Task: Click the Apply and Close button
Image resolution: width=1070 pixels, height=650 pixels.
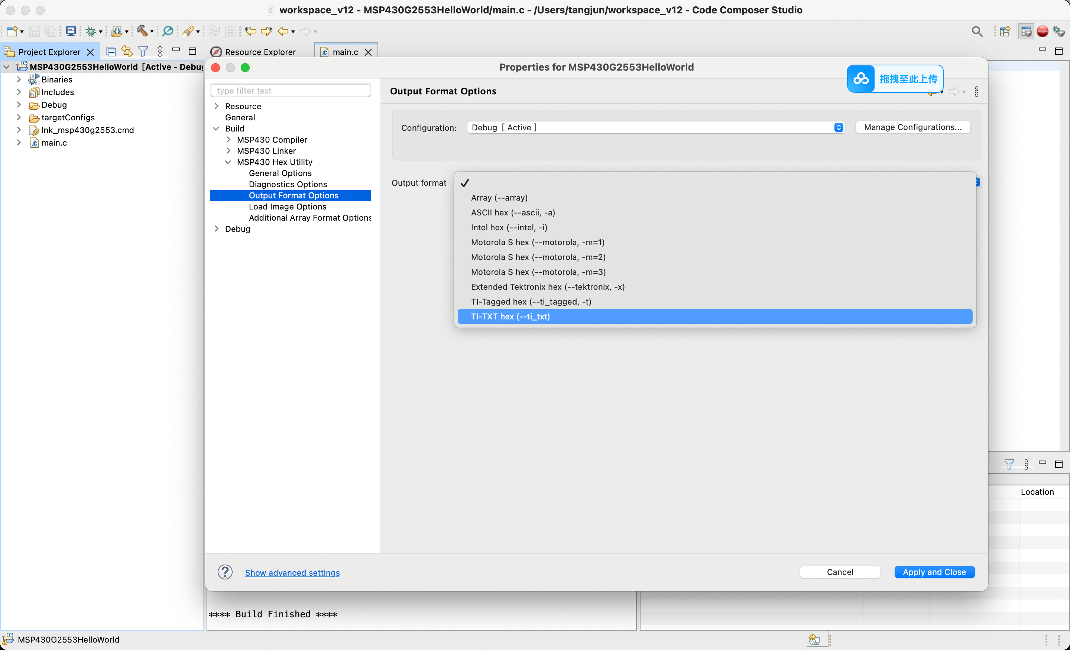Action: click(934, 572)
